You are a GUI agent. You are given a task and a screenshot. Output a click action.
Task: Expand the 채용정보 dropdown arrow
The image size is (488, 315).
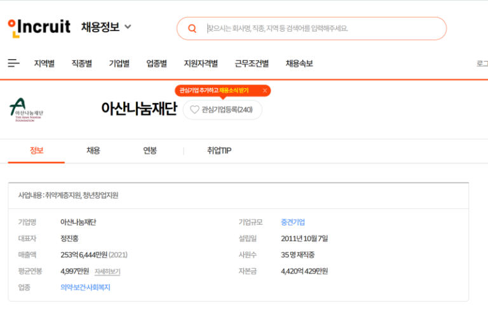[x=128, y=27]
